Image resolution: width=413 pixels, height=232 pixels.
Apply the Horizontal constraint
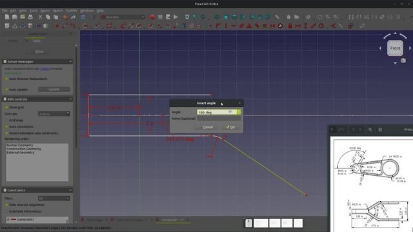click(234, 26)
